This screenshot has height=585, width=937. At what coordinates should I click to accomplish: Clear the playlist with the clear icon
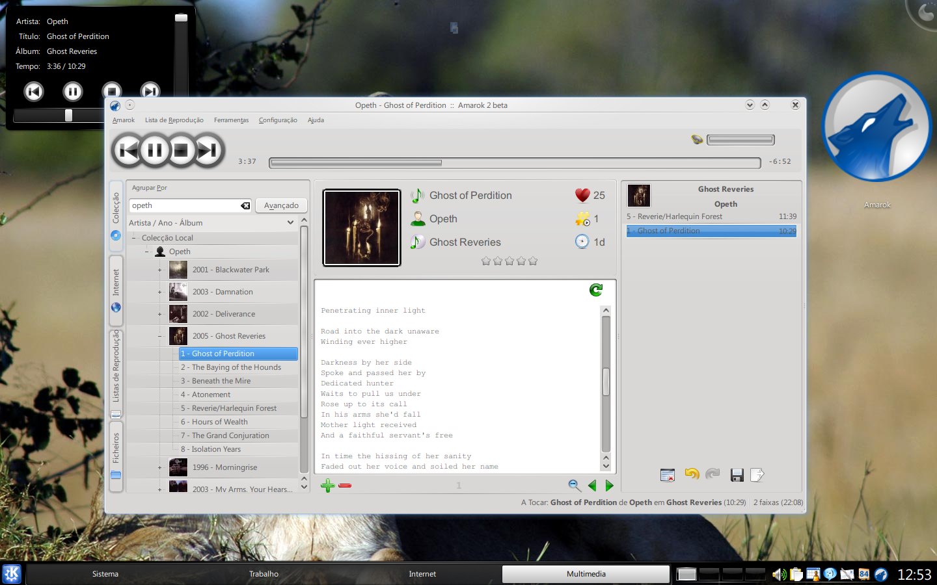click(x=668, y=475)
